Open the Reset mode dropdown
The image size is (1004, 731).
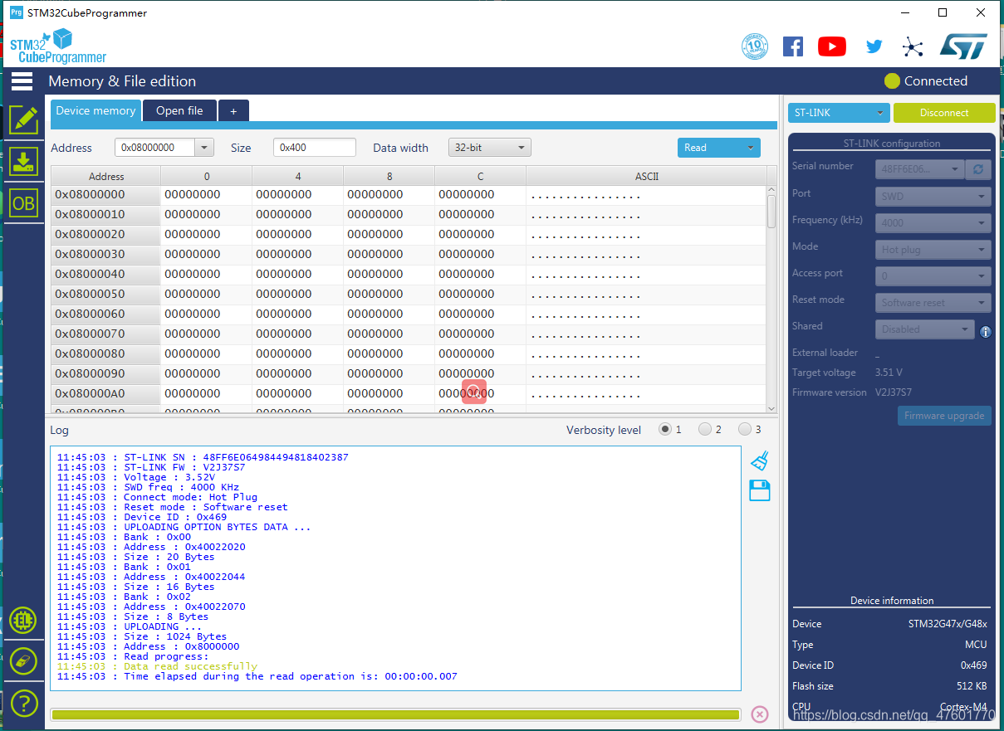(x=933, y=303)
